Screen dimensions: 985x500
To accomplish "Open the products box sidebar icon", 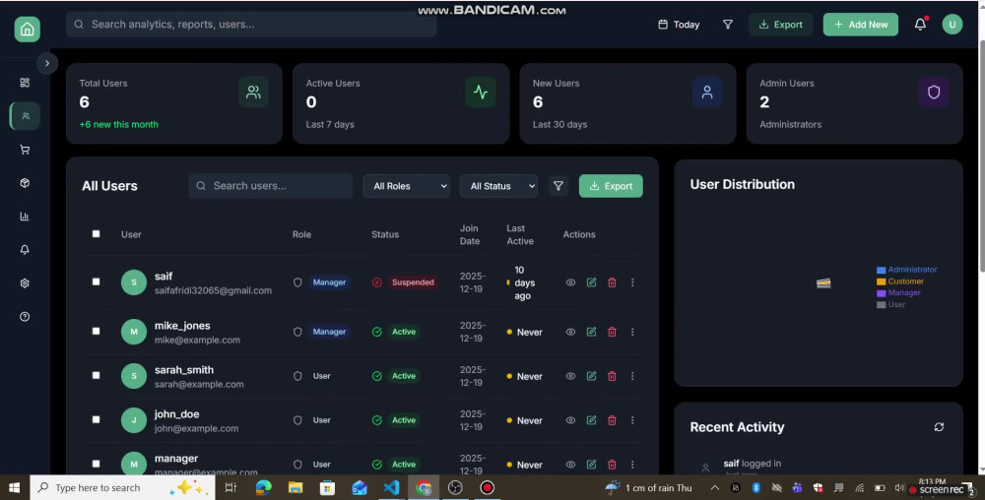I will tap(25, 182).
